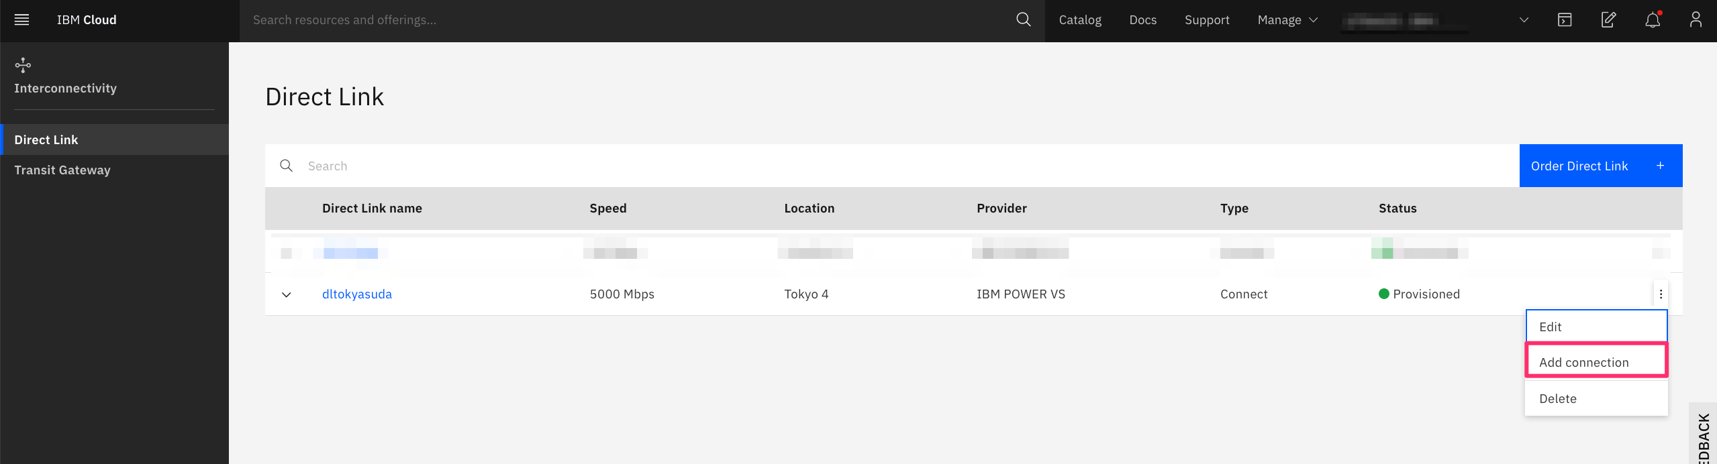Open the Manage dropdown menu
Image resolution: width=1717 pixels, height=464 pixels.
pos(1287,20)
